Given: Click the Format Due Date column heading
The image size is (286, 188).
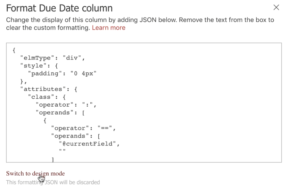Looking at the screenshot, I should (59, 8).
